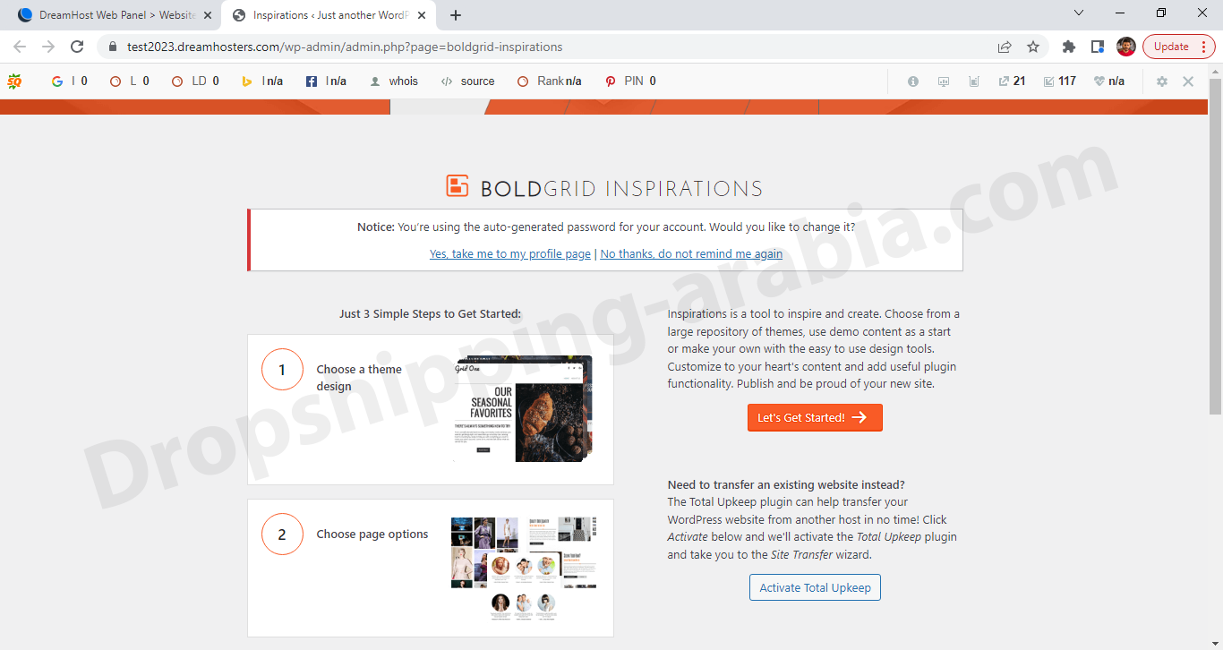Click the Rank n/a item
The image size is (1223, 650).
click(549, 81)
